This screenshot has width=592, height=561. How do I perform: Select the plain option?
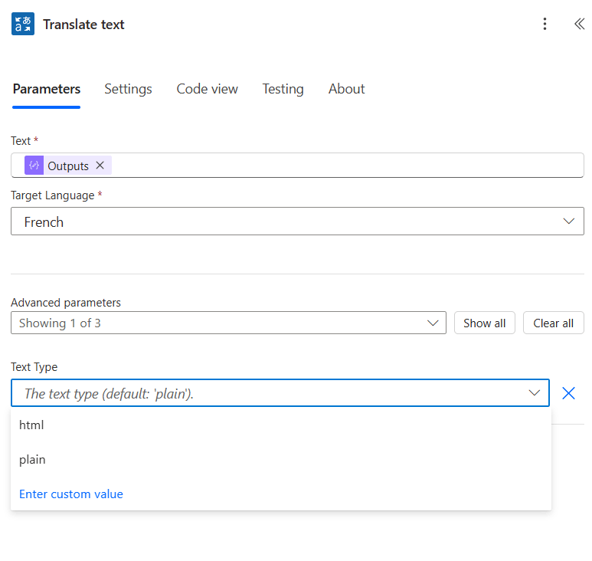pos(281,459)
